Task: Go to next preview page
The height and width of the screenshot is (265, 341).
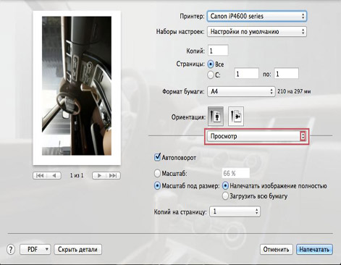Action: point(99,175)
